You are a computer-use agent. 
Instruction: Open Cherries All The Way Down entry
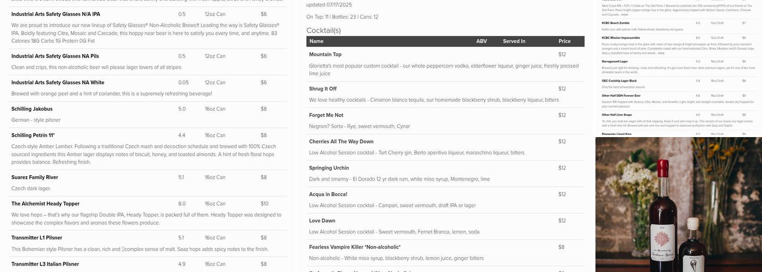(x=341, y=141)
